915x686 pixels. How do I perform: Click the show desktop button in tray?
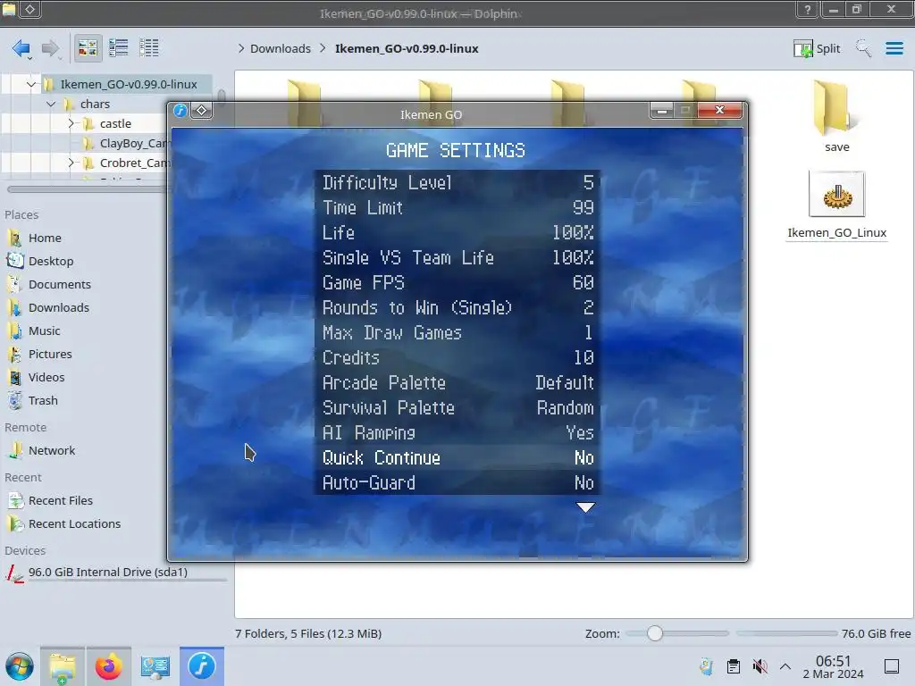pos(892,666)
